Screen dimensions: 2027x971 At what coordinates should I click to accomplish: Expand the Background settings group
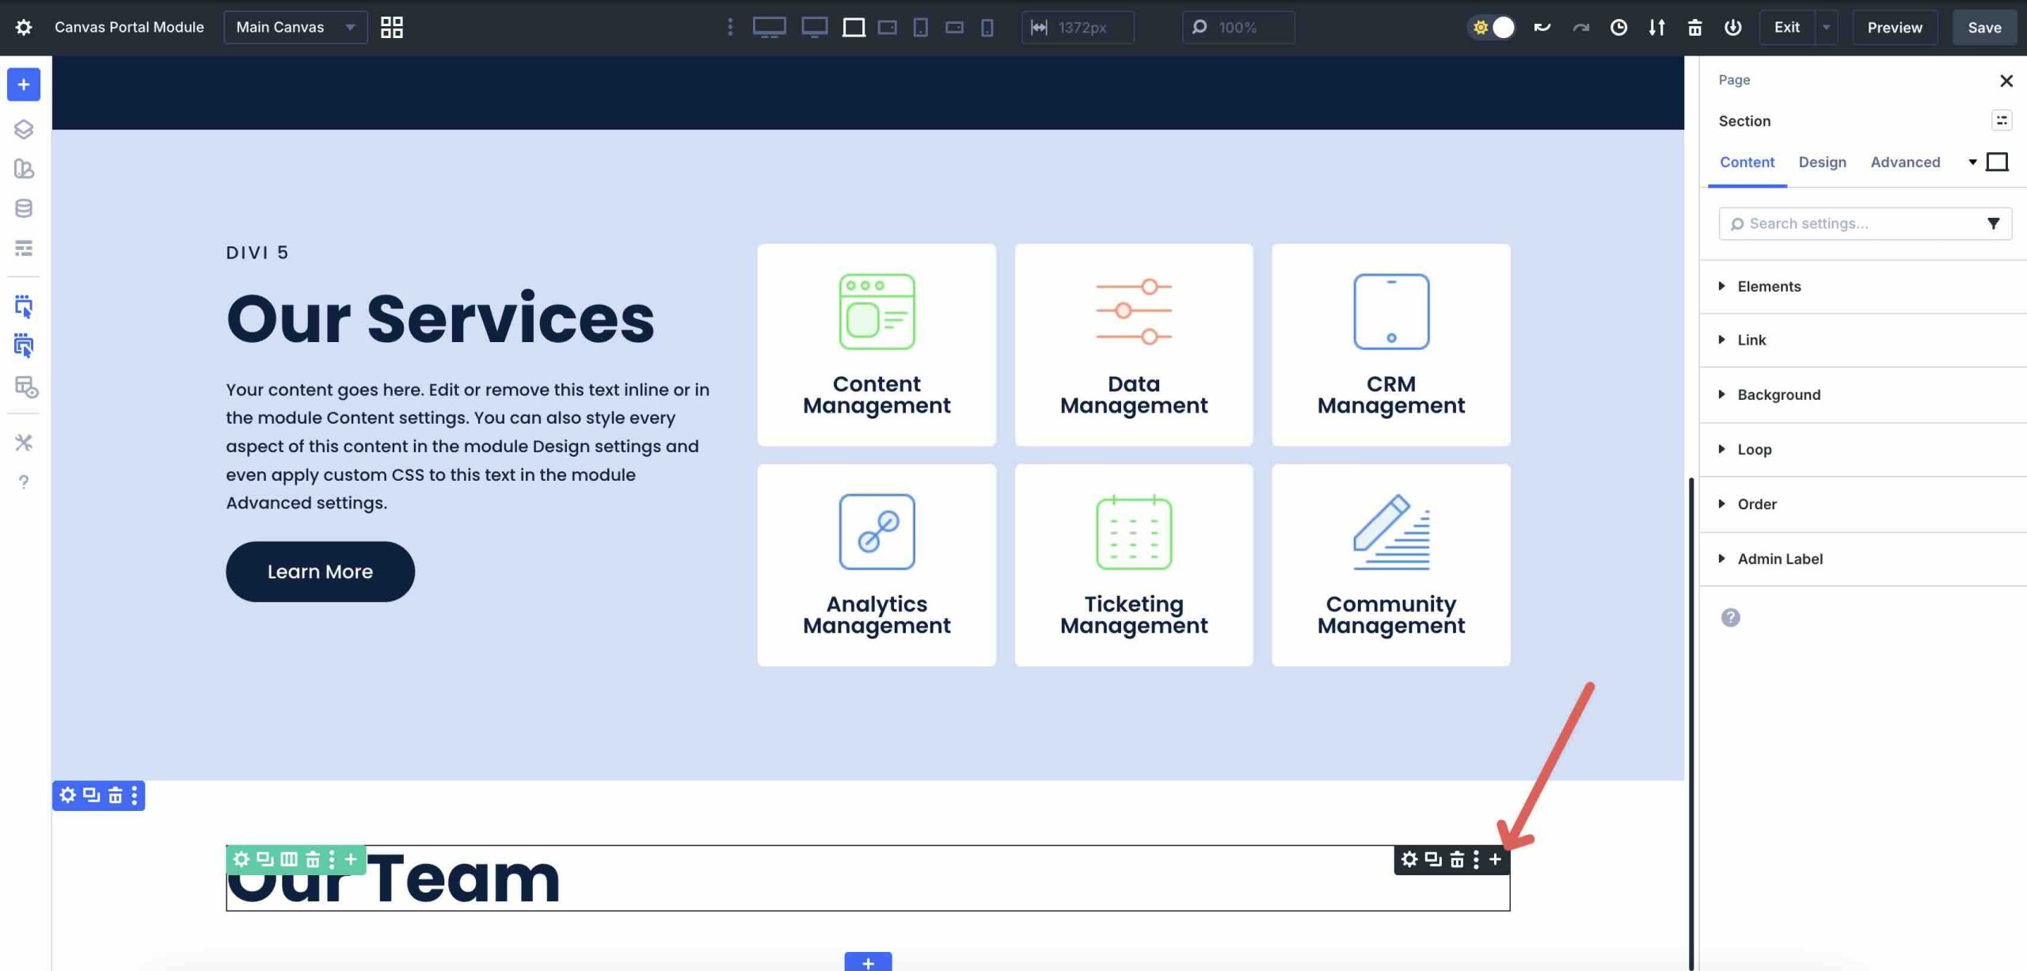pos(1778,394)
